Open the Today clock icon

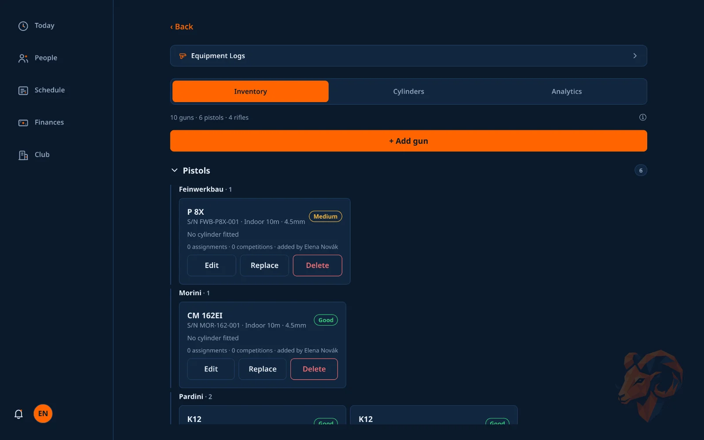[23, 26]
